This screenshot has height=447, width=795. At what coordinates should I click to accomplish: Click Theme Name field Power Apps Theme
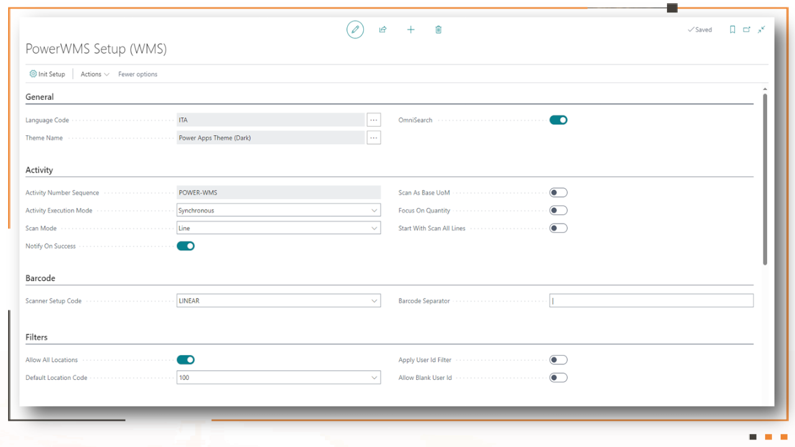click(x=271, y=138)
